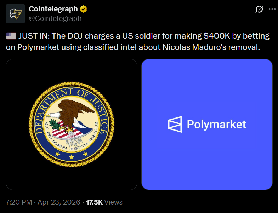The image size is (278, 213).
Task: Open the three-dot more options menu
Action: [272, 10]
